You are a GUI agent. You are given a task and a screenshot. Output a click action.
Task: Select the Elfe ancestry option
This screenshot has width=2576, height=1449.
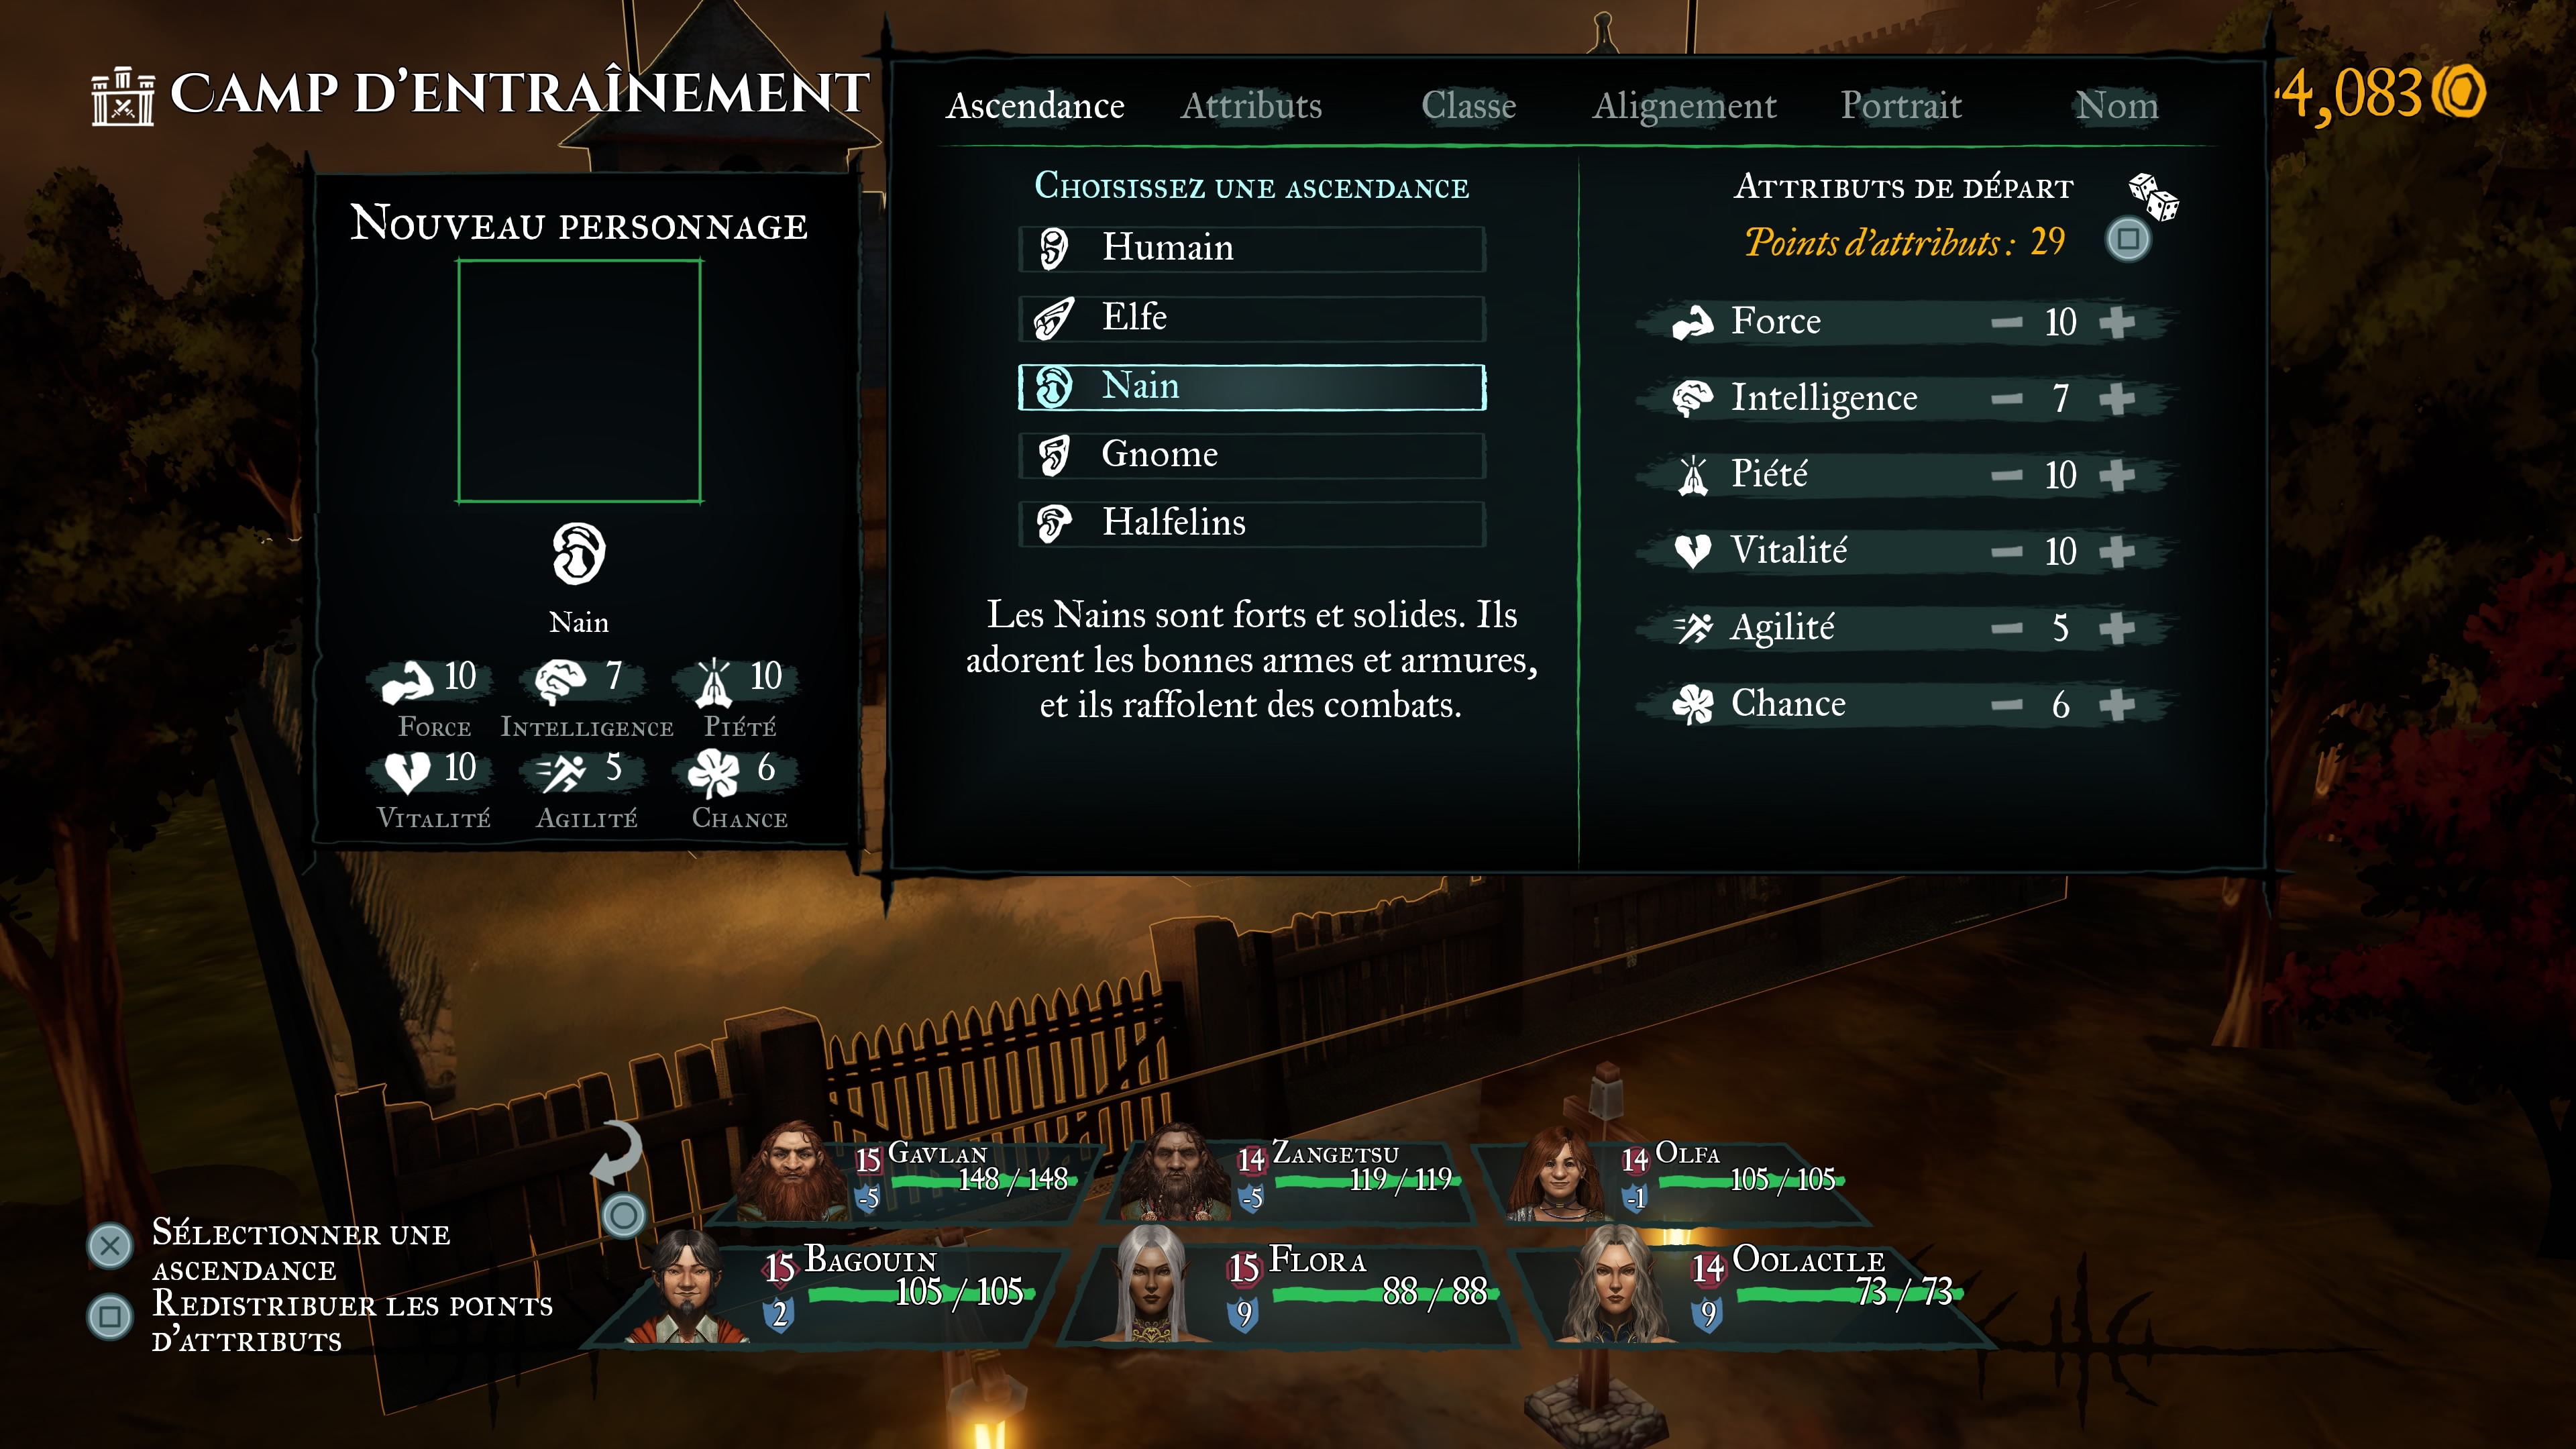1252,318
